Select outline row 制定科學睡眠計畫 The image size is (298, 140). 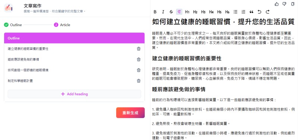click(74, 81)
